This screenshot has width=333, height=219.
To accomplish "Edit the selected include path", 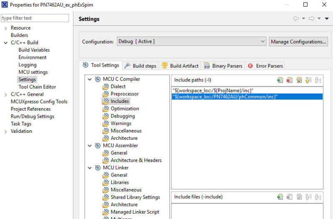I will click(299, 80).
